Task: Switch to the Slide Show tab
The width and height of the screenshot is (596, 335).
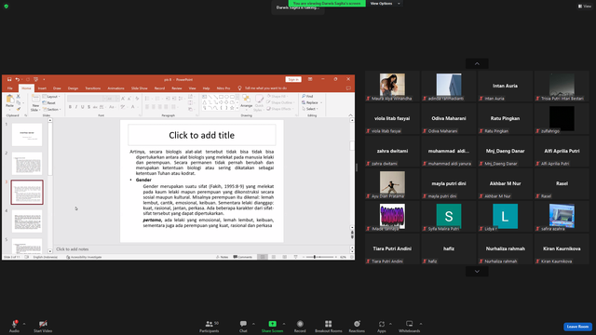Action: click(140, 88)
